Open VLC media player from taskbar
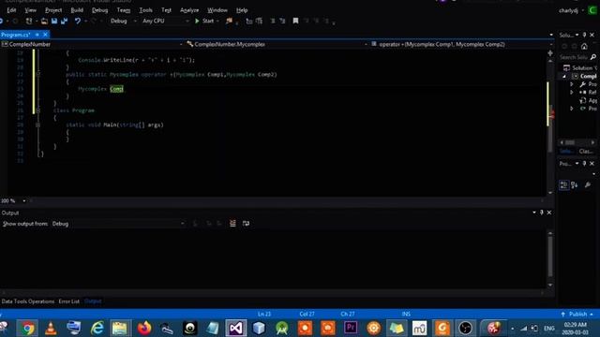Viewport: 600px width, 337px height. [x=51, y=329]
